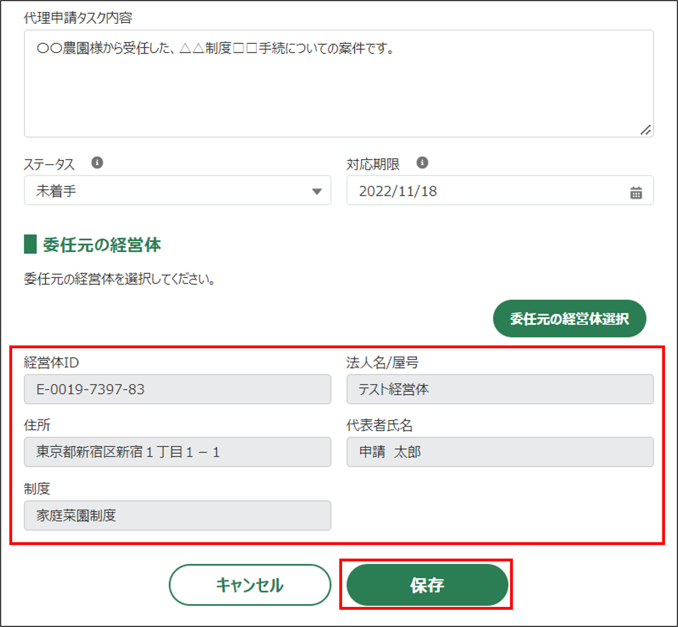Click the キャンセル button
The height and width of the screenshot is (627, 678).
(x=250, y=585)
